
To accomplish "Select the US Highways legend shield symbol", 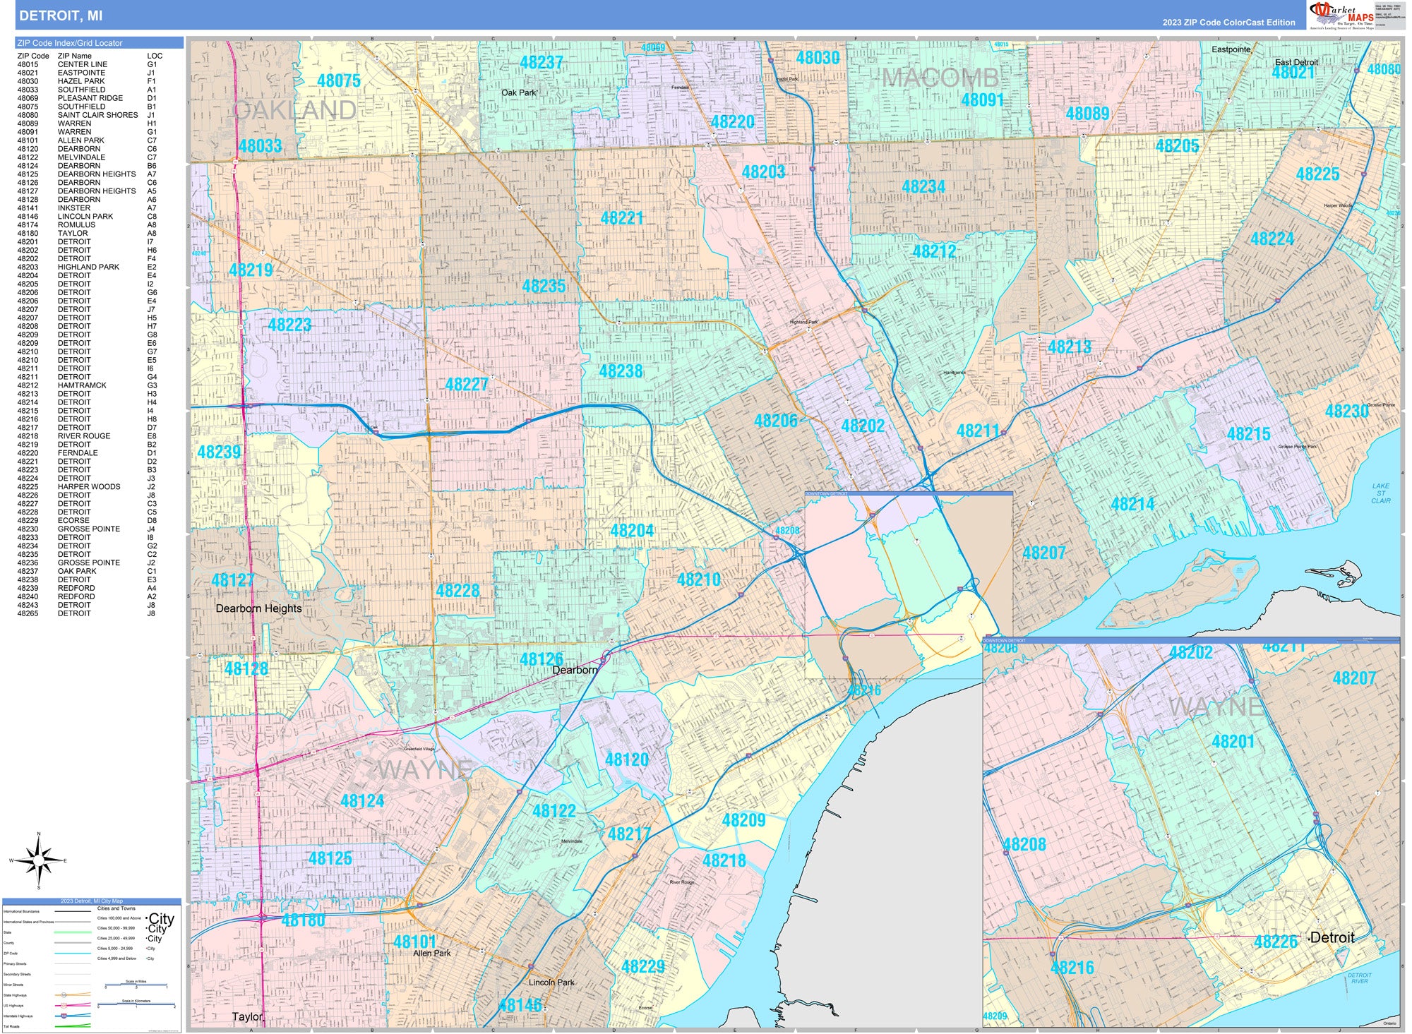I will click(x=64, y=1005).
